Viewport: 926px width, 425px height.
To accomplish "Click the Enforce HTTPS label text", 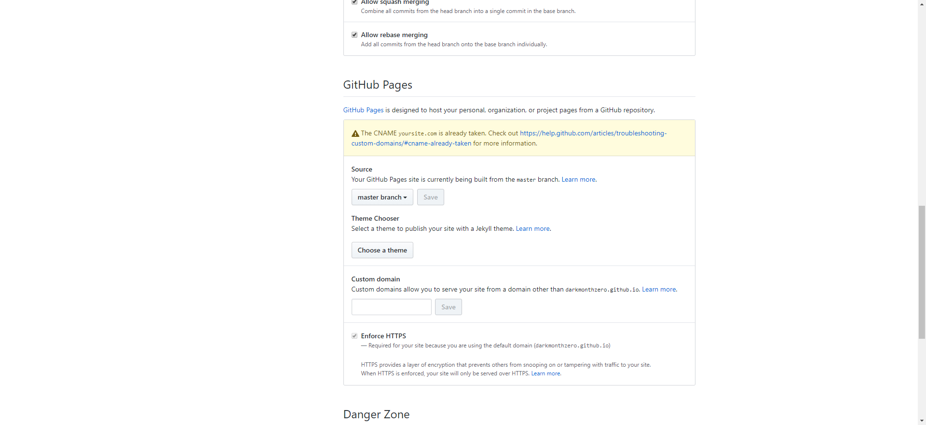I will point(383,336).
